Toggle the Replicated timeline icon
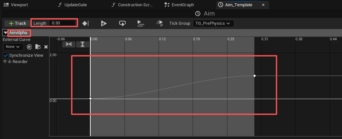Viewport: 342px width, 139px height. point(141,23)
